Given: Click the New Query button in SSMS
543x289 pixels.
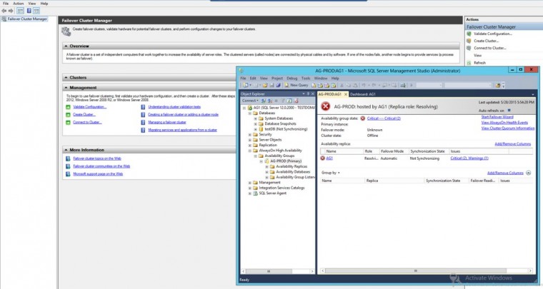Looking at the screenshot, I should point(296,85).
